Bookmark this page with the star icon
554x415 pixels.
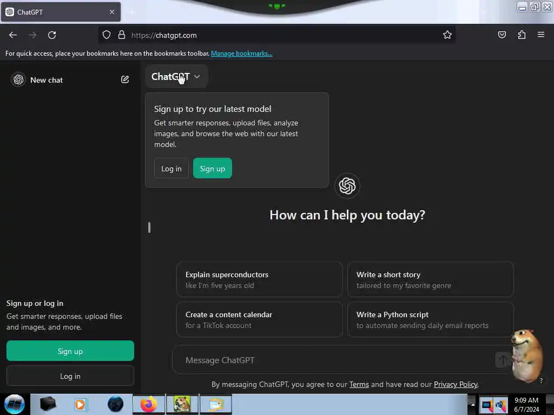point(447,35)
